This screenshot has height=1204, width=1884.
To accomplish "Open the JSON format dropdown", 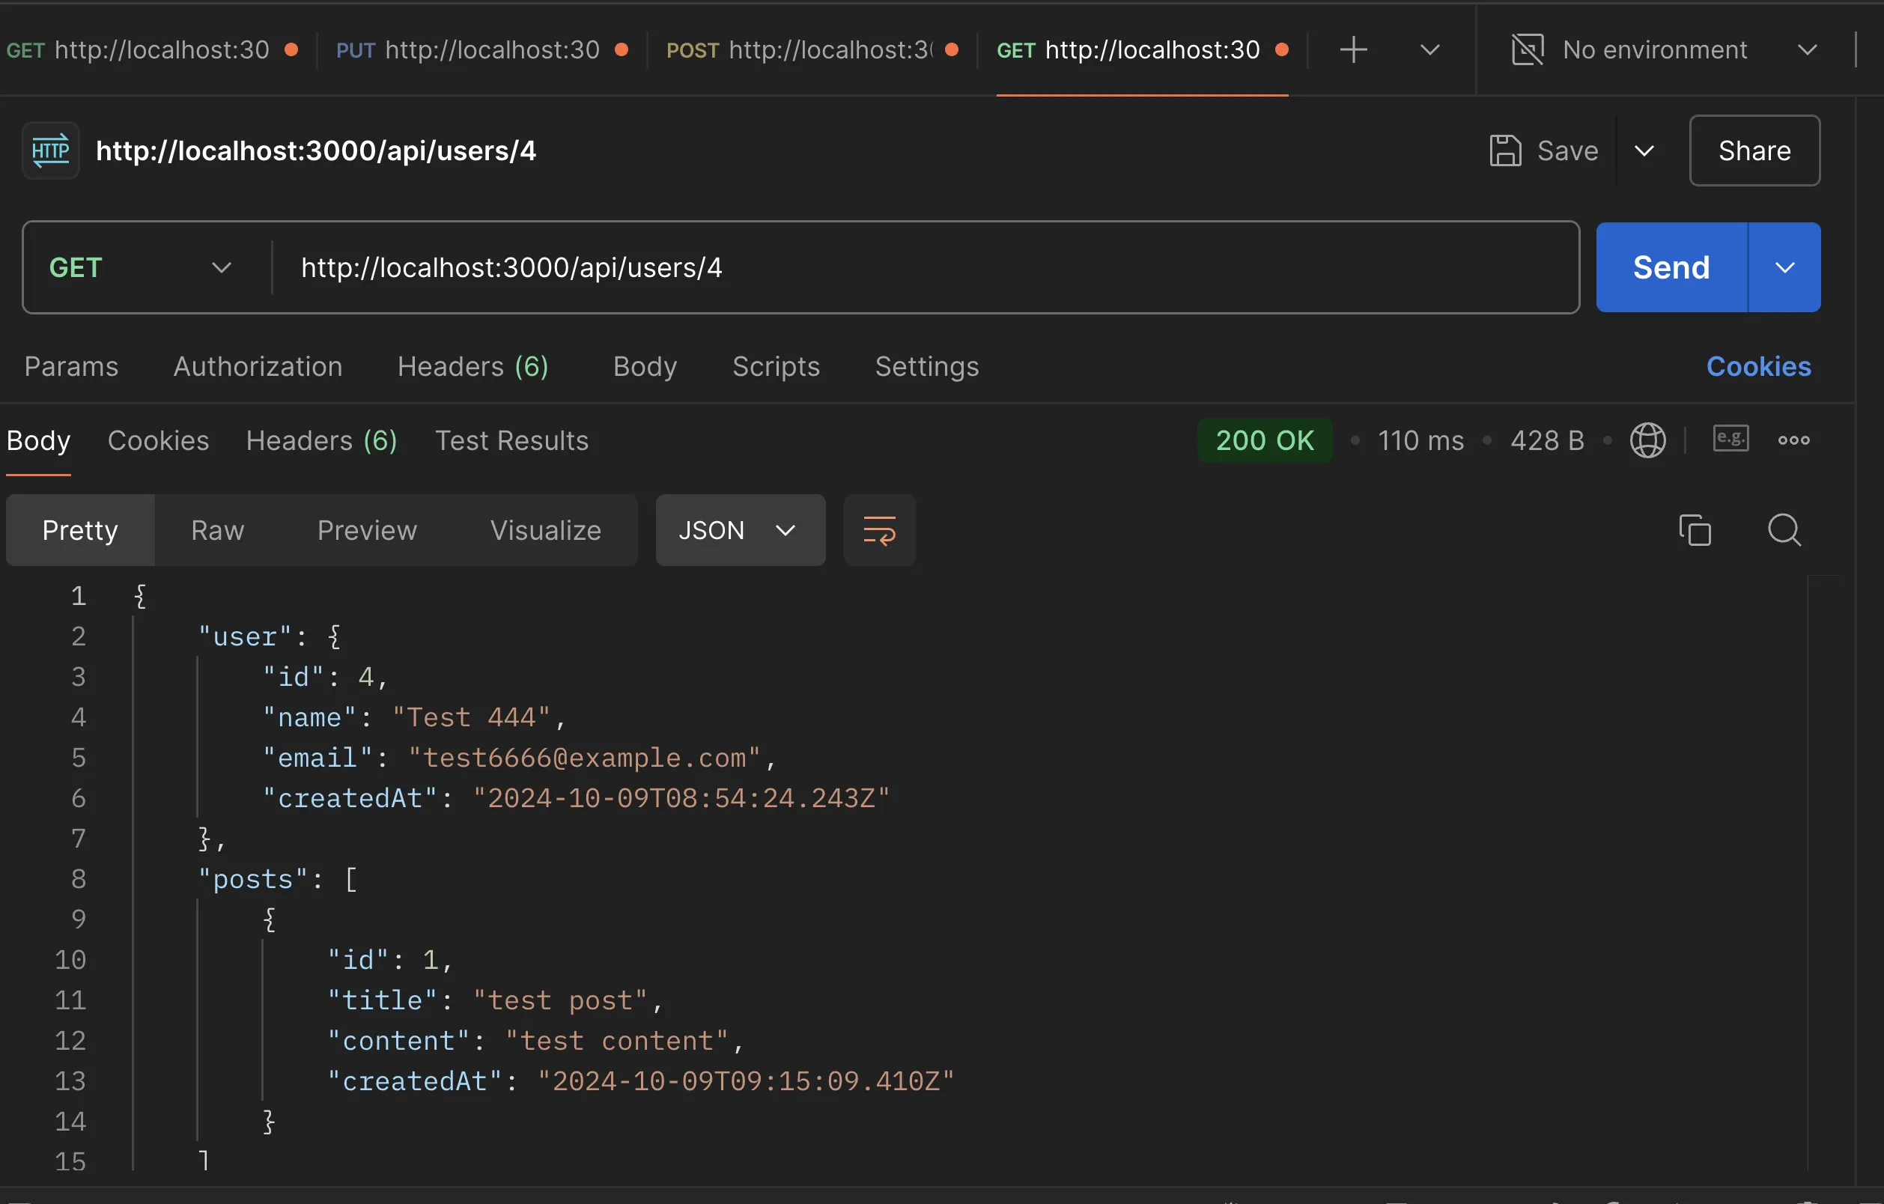I will point(740,530).
